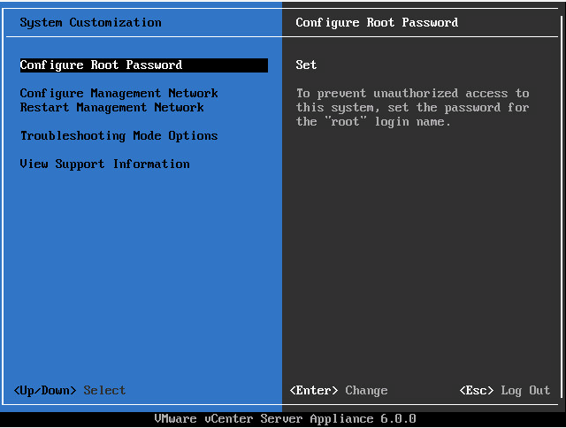This screenshot has height=428, width=566.
Task: Click the 'this system, set the password' line
Action: [412, 108]
